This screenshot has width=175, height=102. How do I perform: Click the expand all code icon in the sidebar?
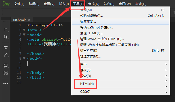tap(6, 47)
